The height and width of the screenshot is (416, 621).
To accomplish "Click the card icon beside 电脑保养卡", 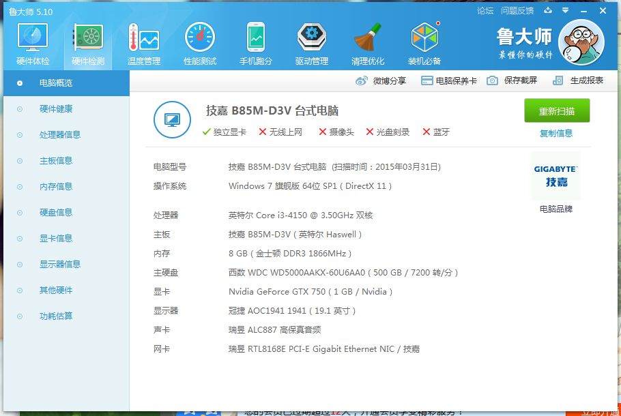I will point(427,80).
